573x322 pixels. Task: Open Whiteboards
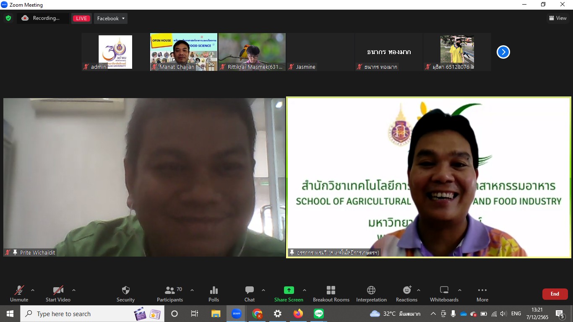(x=444, y=293)
